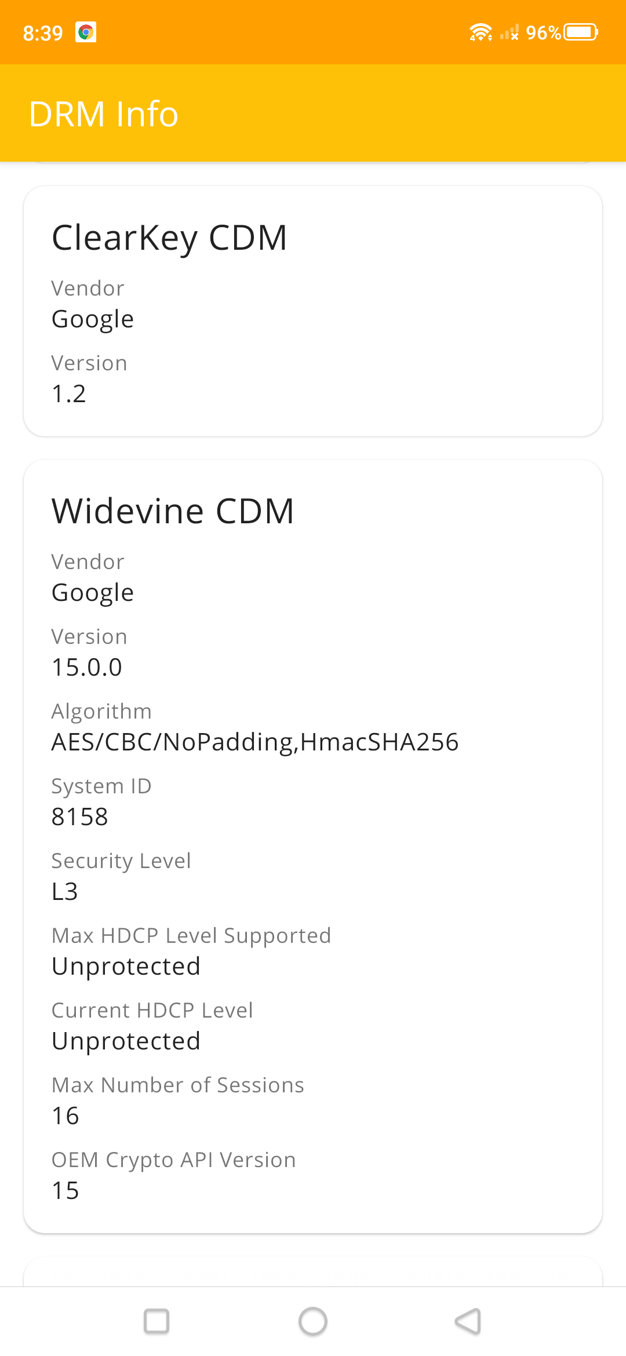Tap the AES/CBC/NoPadding,HmacSHA256 algorithm value
Image resolution: width=626 pixels, height=1356 pixels.
[255, 742]
